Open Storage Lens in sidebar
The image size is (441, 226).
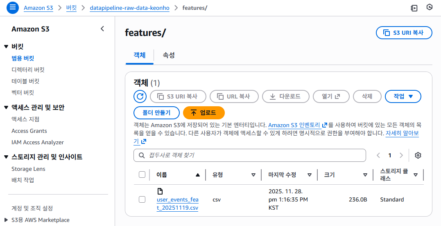pos(28,169)
